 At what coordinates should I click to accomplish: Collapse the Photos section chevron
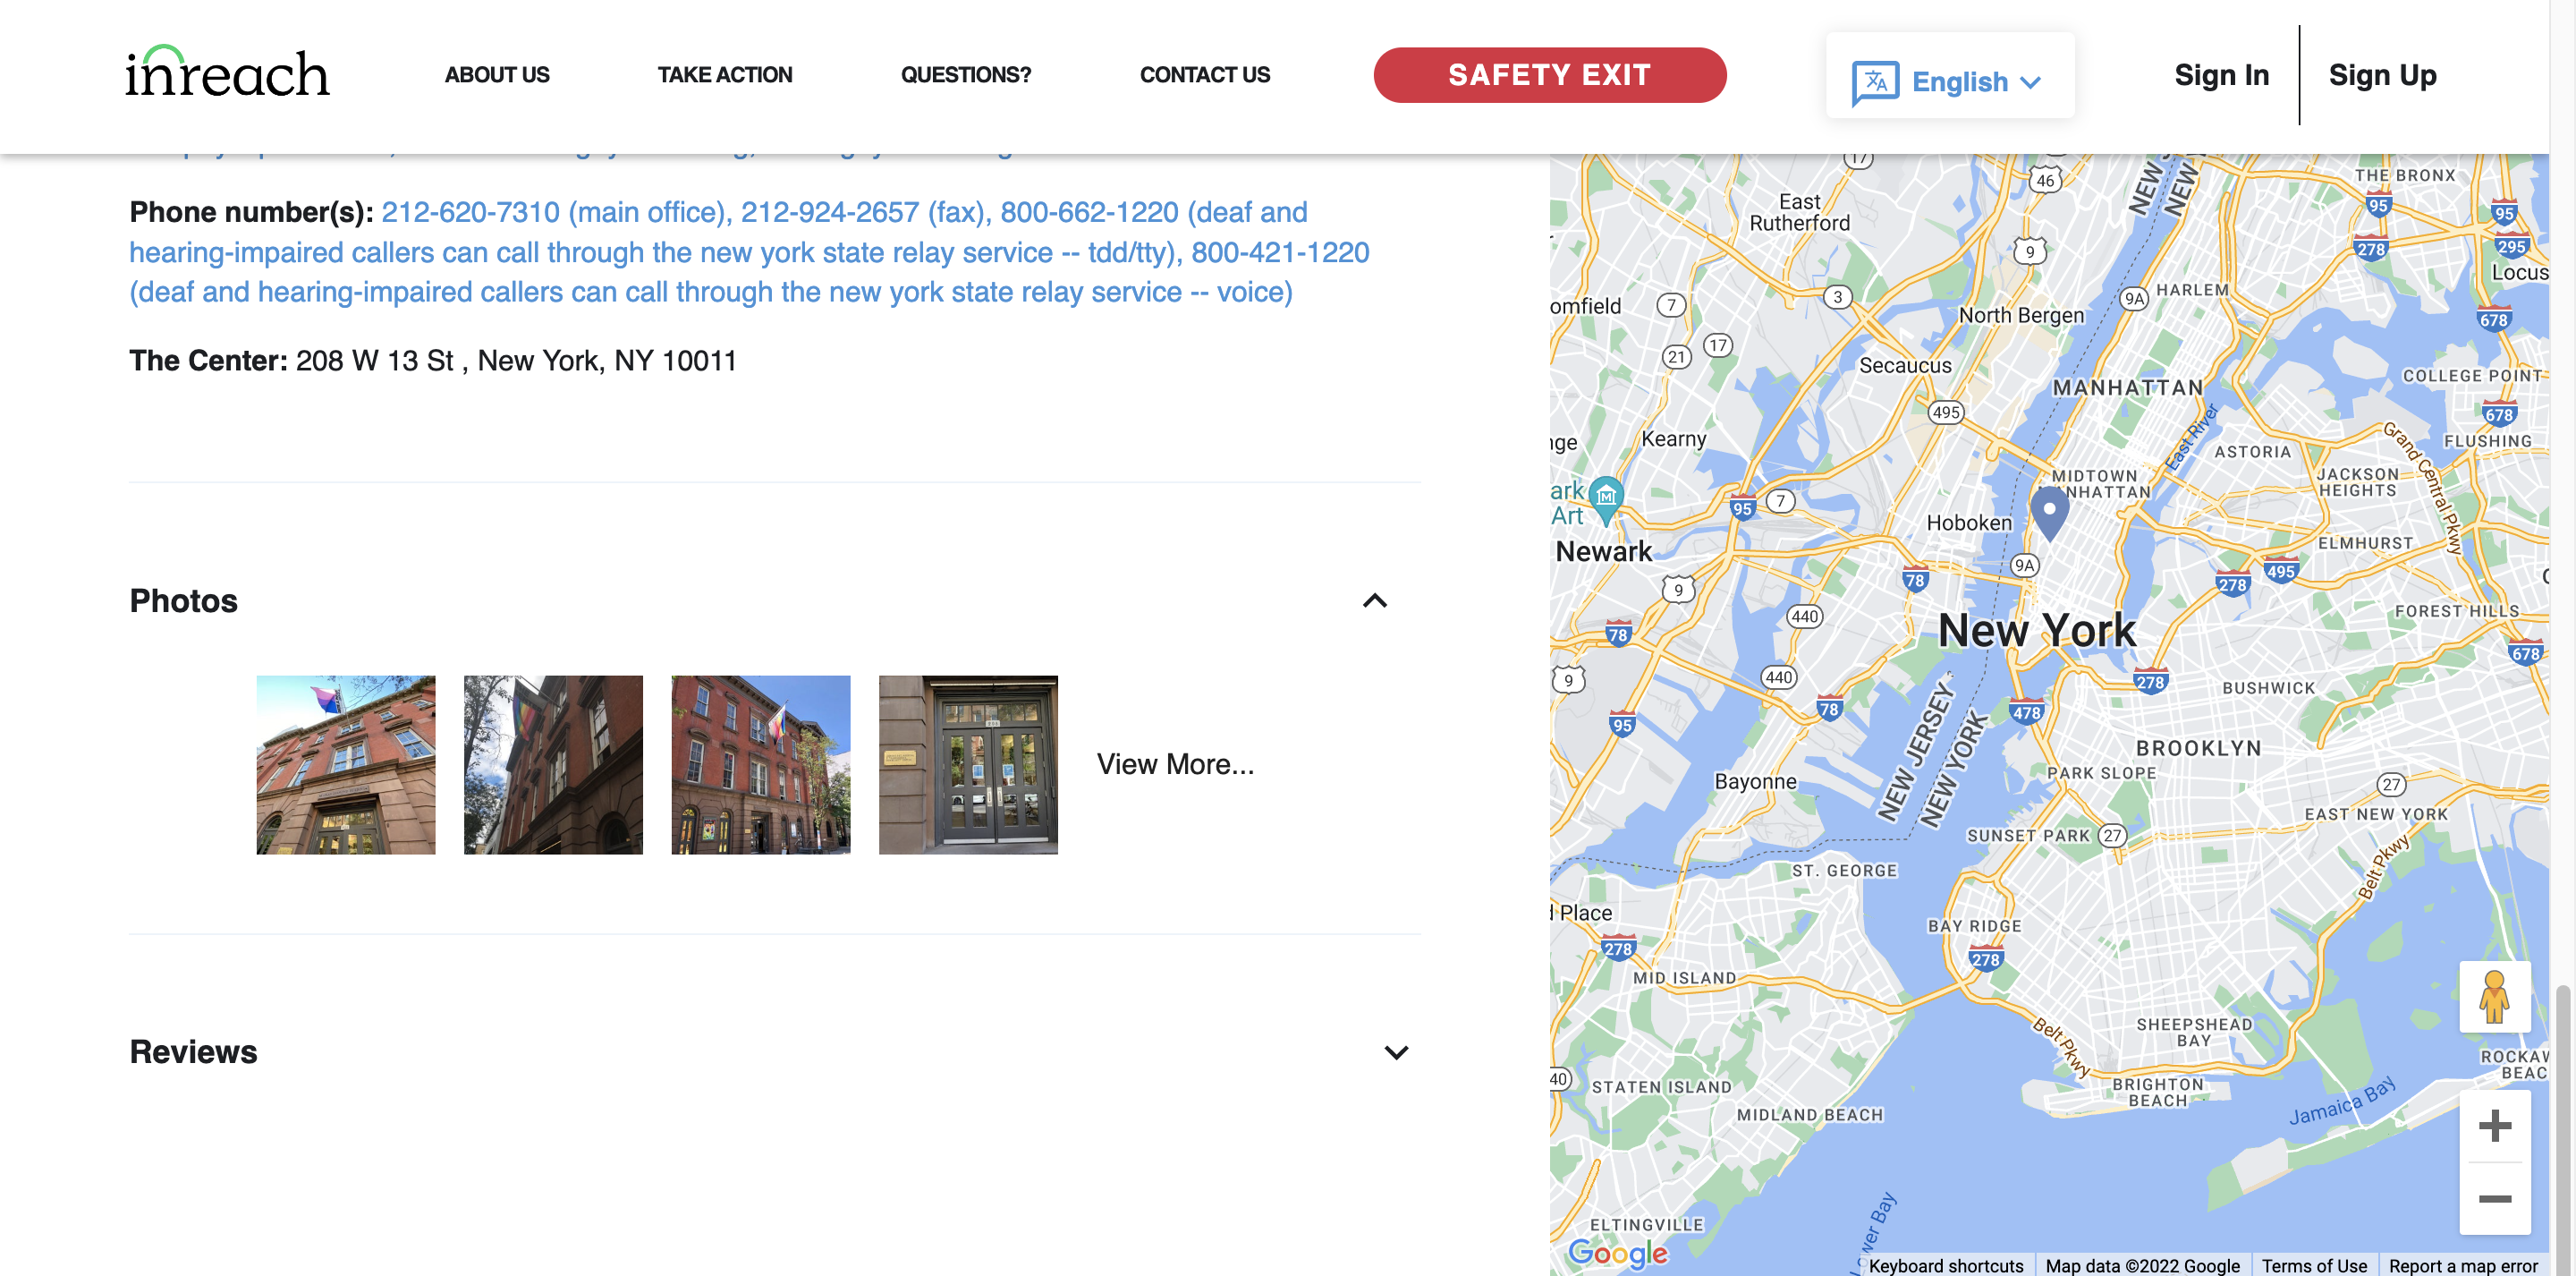click(1375, 600)
